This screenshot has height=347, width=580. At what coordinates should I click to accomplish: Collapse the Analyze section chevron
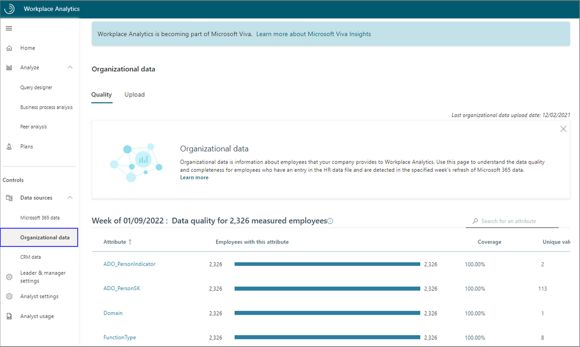coord(70,67)
